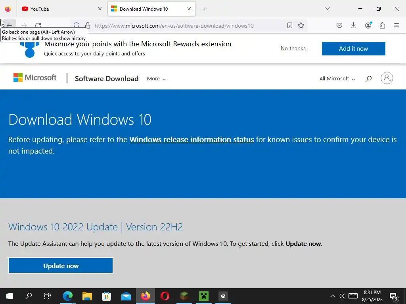Click the Microsoft logo
The height and width of the screenshot is (304, 406).
click(35, 78)
